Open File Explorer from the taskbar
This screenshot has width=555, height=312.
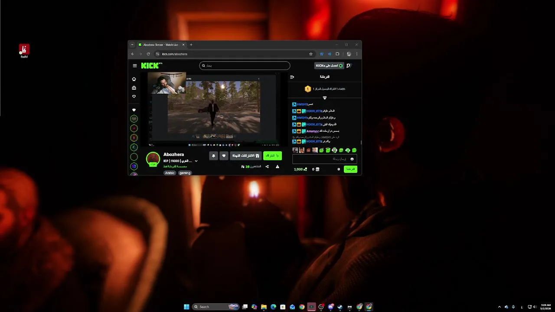click(264, 307)
